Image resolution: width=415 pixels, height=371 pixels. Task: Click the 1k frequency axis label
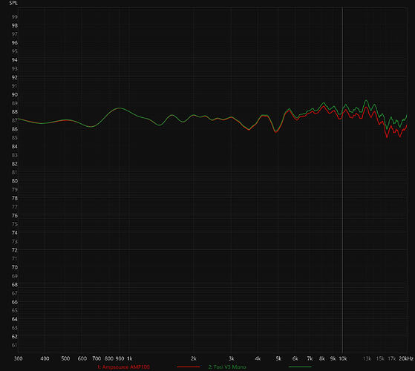pyautogui.click(x=129, y=358)
